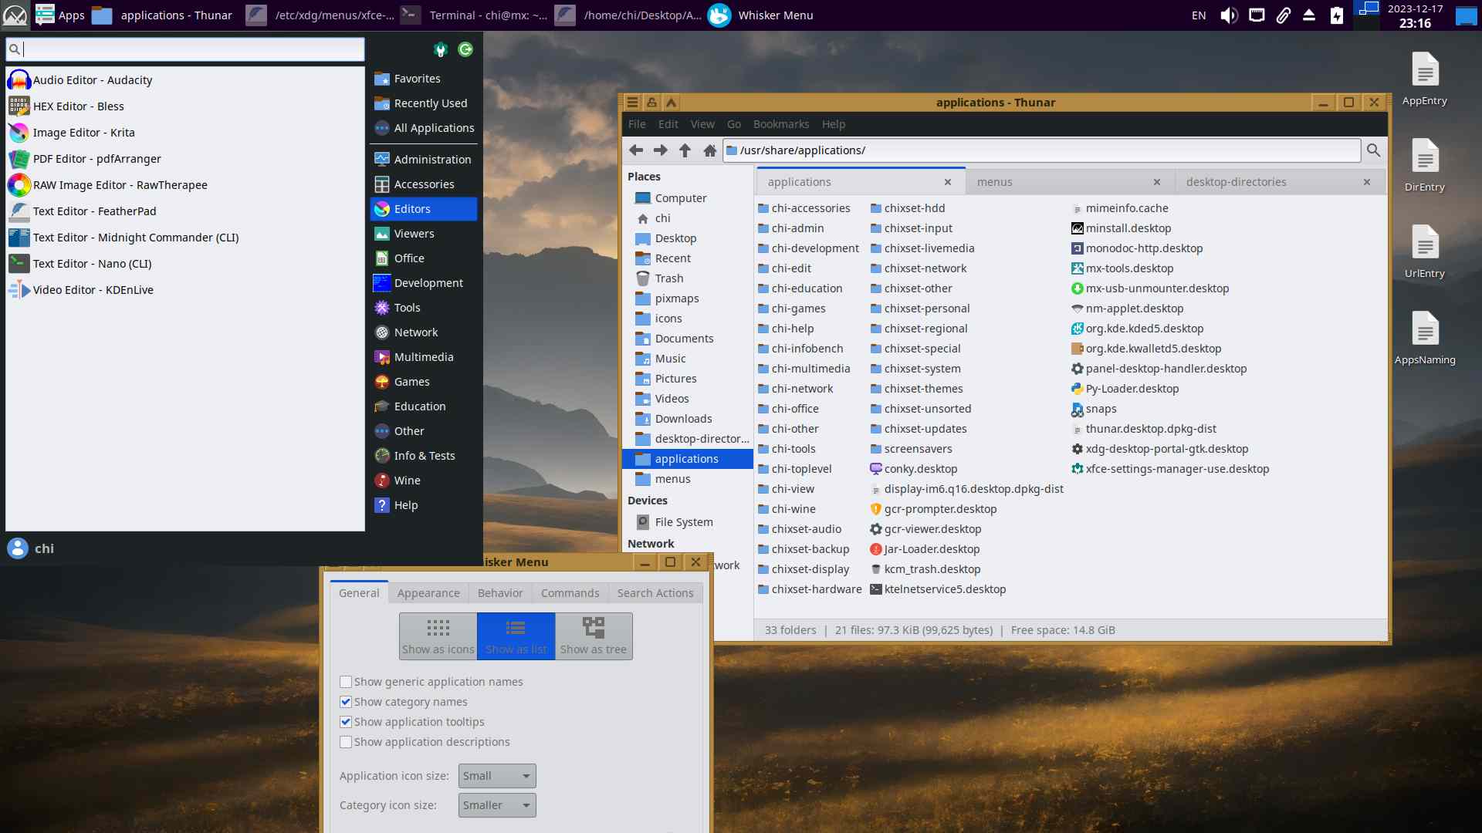
Task: Open Category icon size dropdown
Action: pyautogui.click(x=497, y=805)
